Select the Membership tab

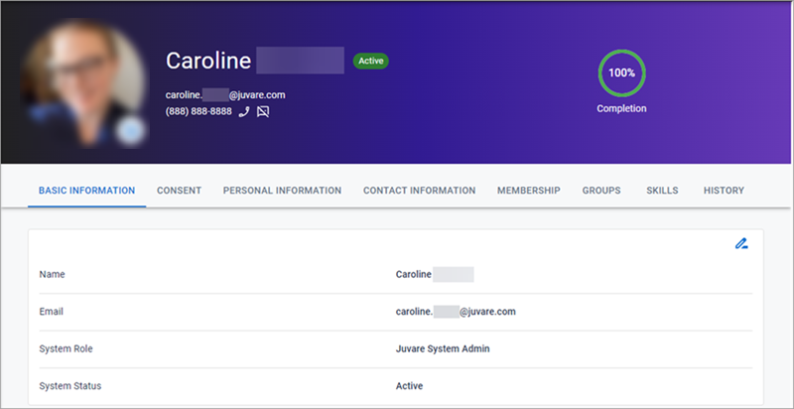[529, 191]
